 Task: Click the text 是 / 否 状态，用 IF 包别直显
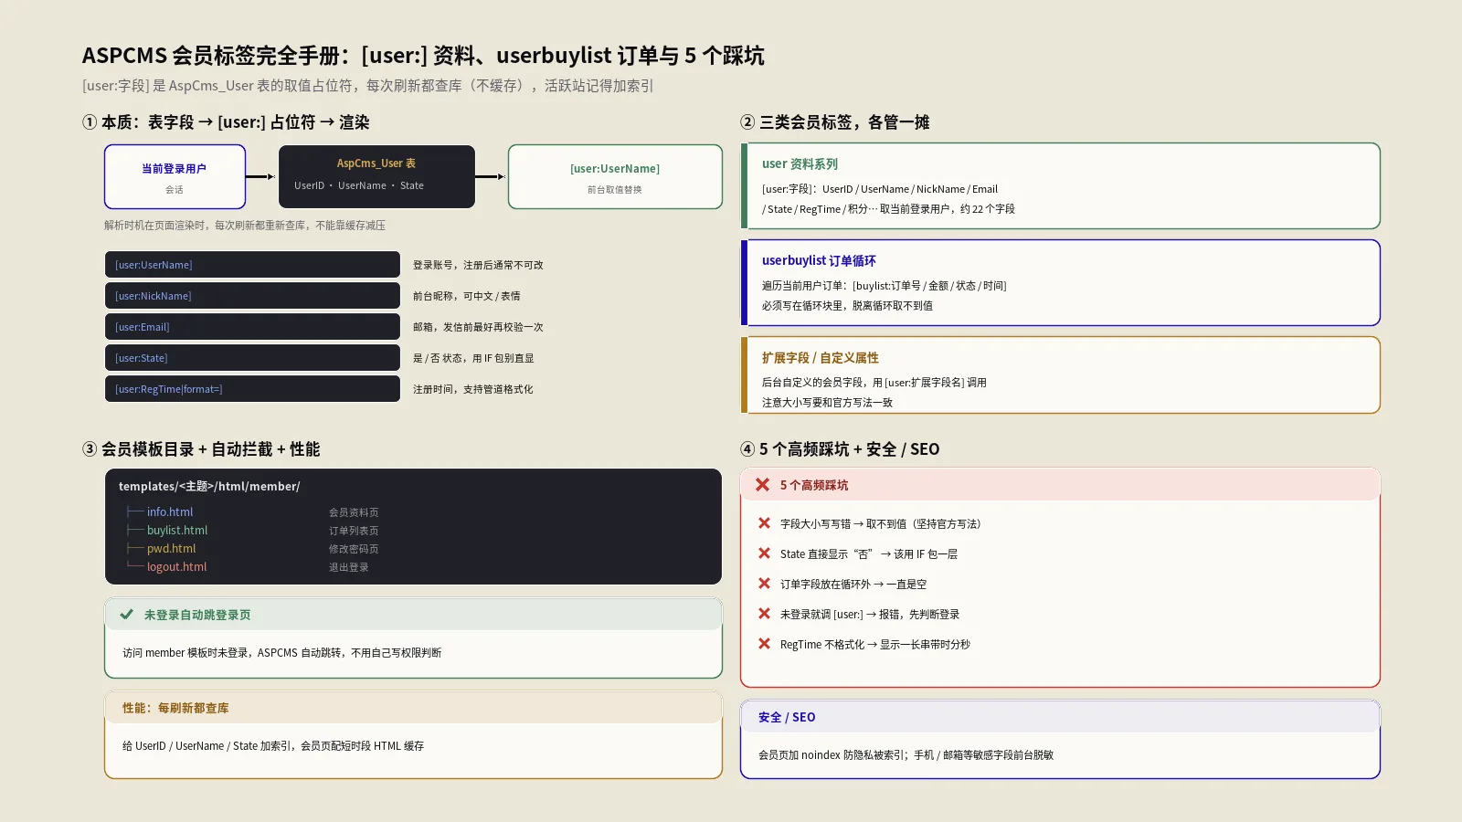pyautogui.click(x=473, y=358)
